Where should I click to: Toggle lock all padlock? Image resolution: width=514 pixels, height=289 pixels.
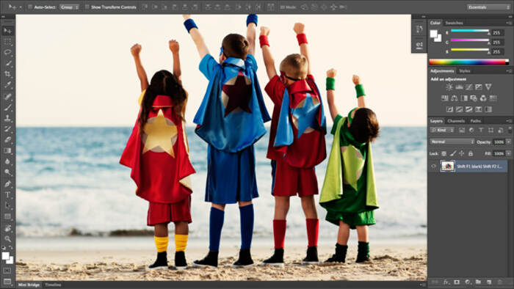click(471, 153)
